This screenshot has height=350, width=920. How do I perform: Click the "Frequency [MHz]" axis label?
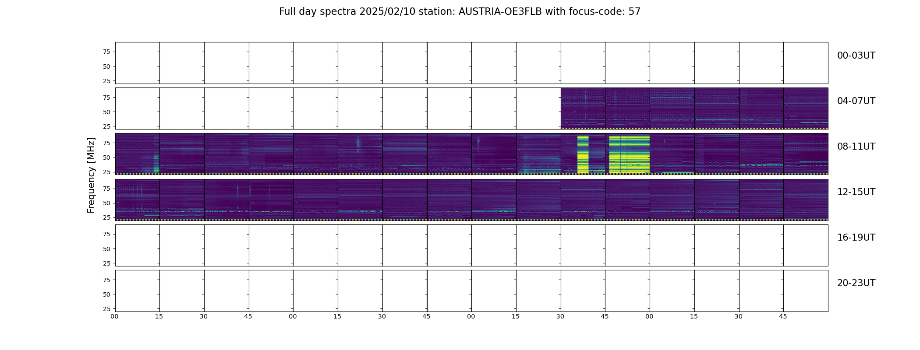91,175
